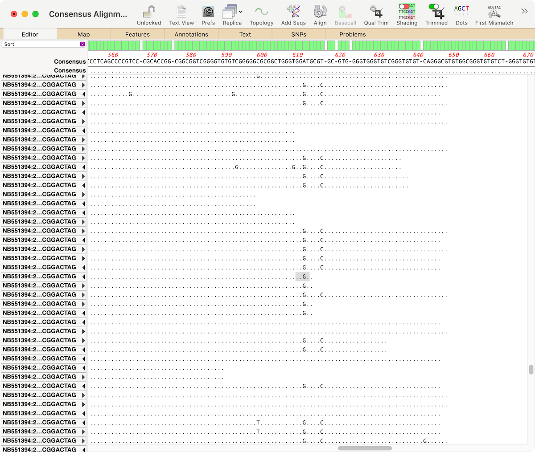Open the Replica dropdown arrow

click(x=241, y=12)
